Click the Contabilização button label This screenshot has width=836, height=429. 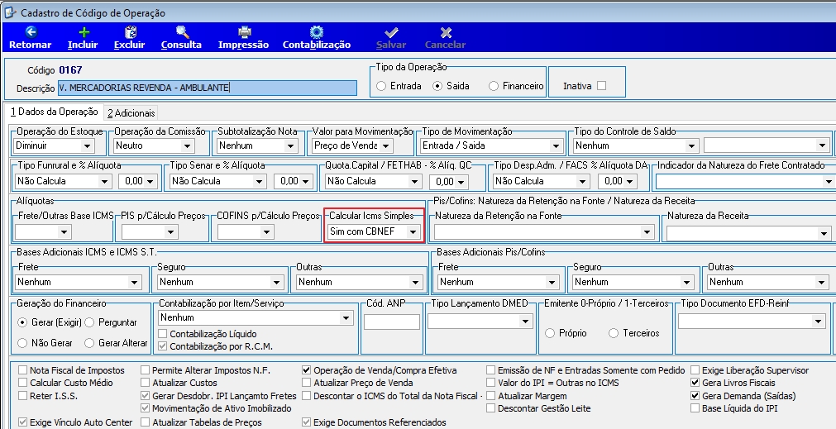pyautogui.click(x=317, y=45)
